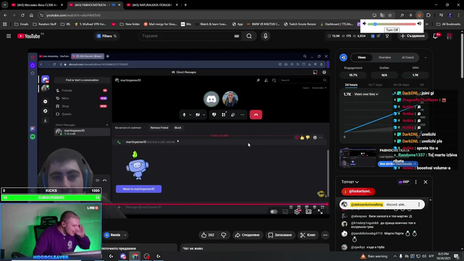Click the Remix button
Viewport: 464px width, 261px height.
tap(112, 235)
